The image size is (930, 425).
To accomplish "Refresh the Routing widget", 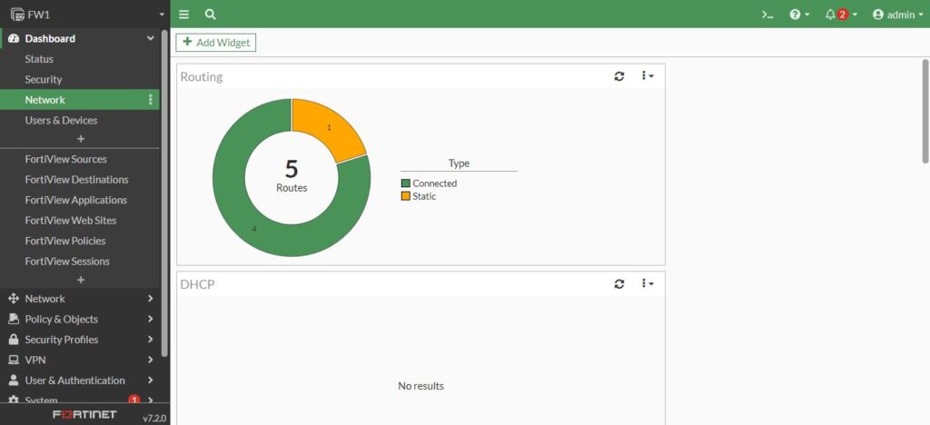I will [619, 77].
